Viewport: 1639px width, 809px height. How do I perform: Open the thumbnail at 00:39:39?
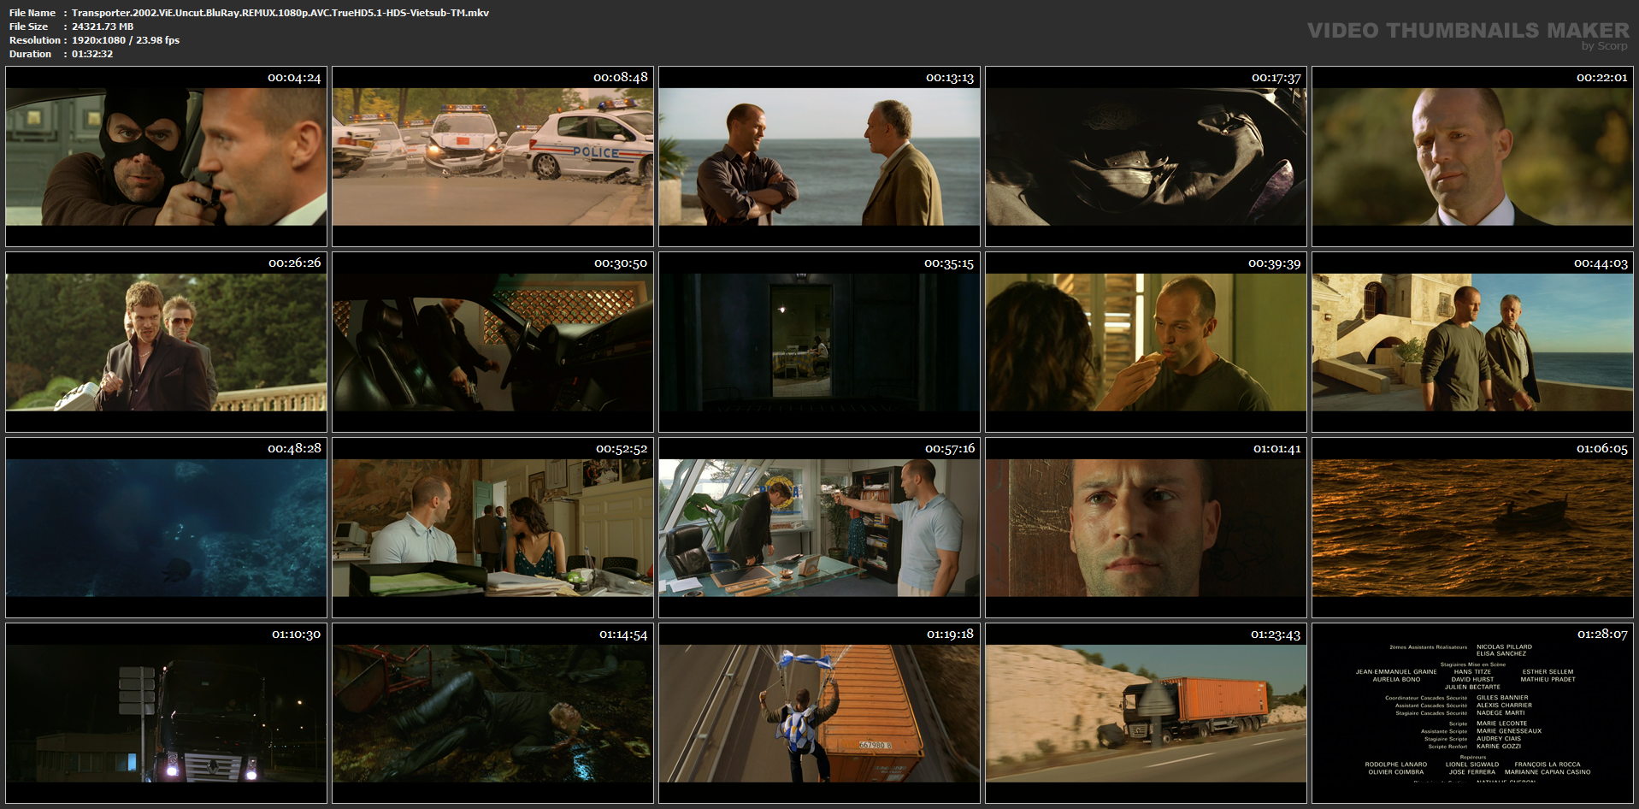click(1146, 342)
